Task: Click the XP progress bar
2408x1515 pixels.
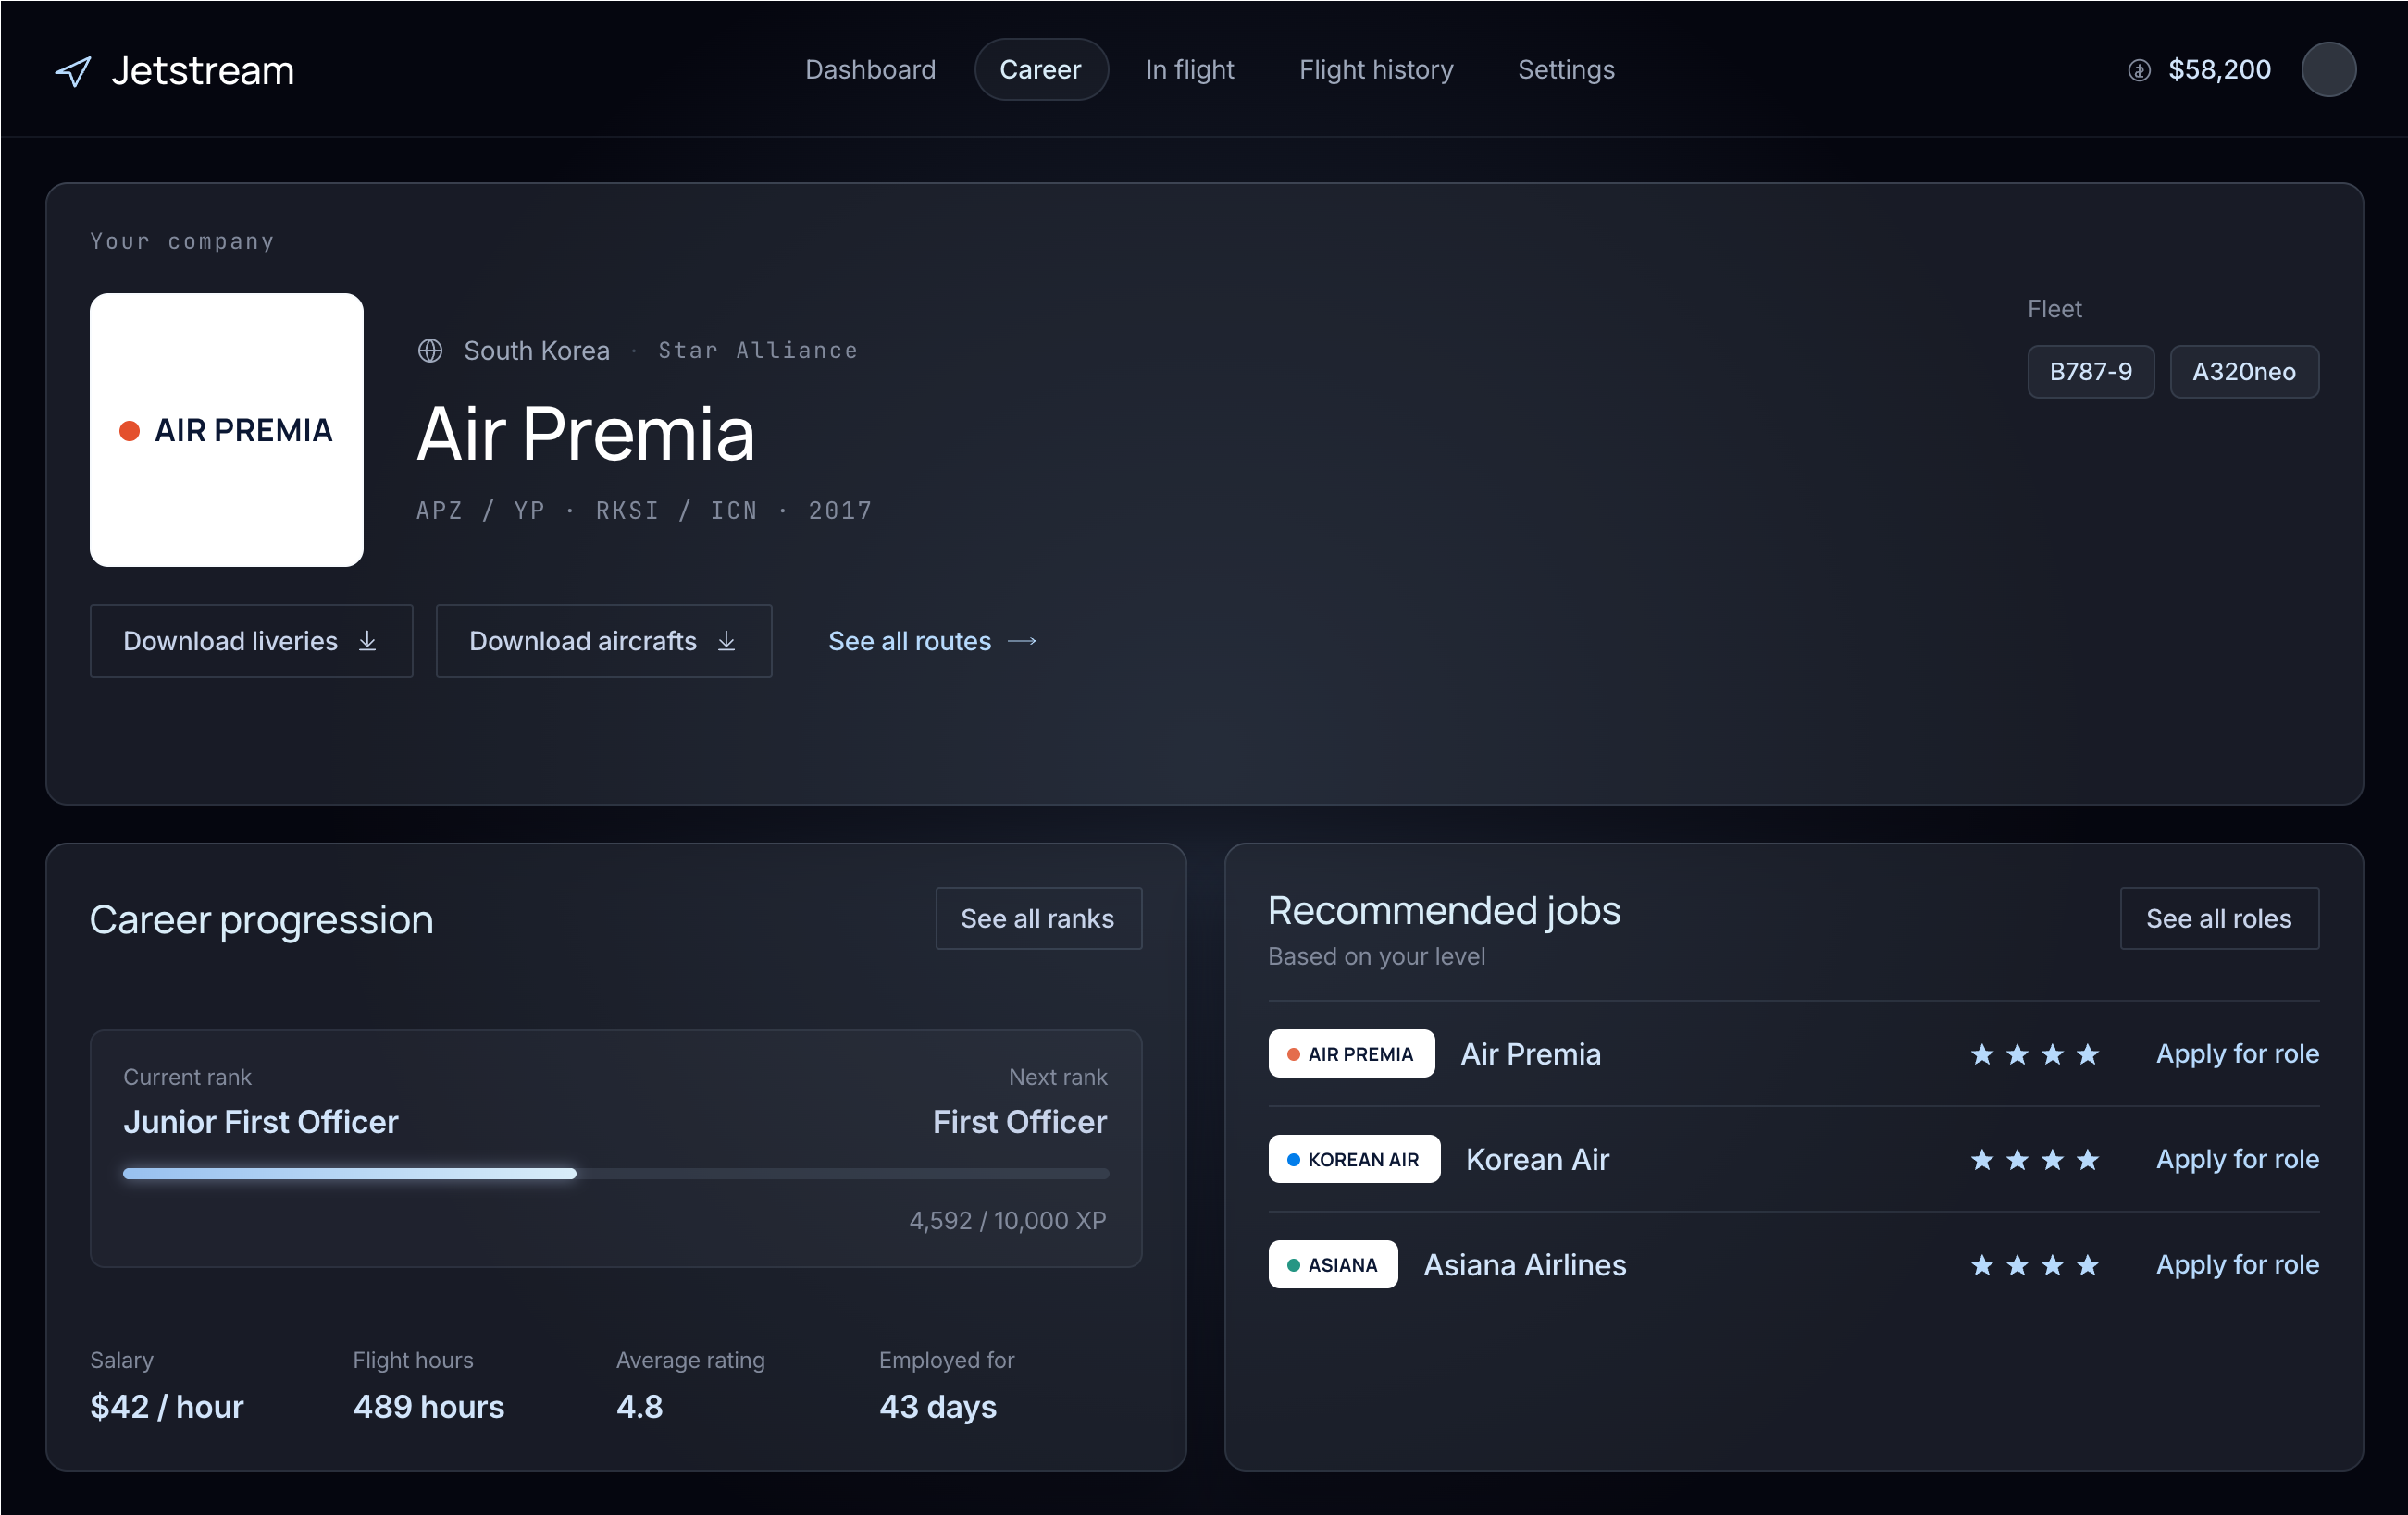Action: 616,1173
